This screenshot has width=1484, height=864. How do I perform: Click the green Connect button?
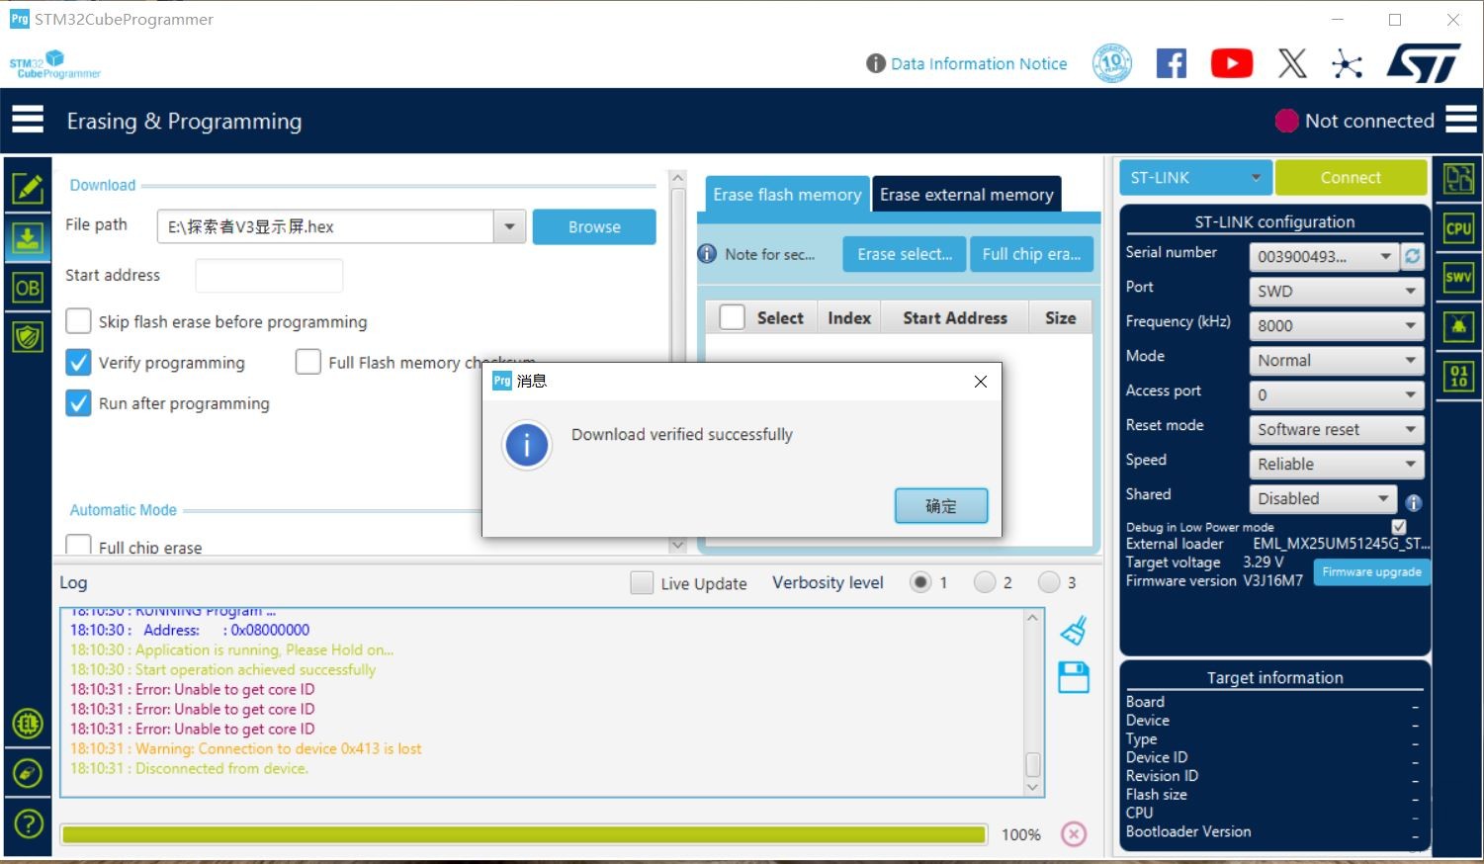pyautogui.click(x=1351, y=178)
